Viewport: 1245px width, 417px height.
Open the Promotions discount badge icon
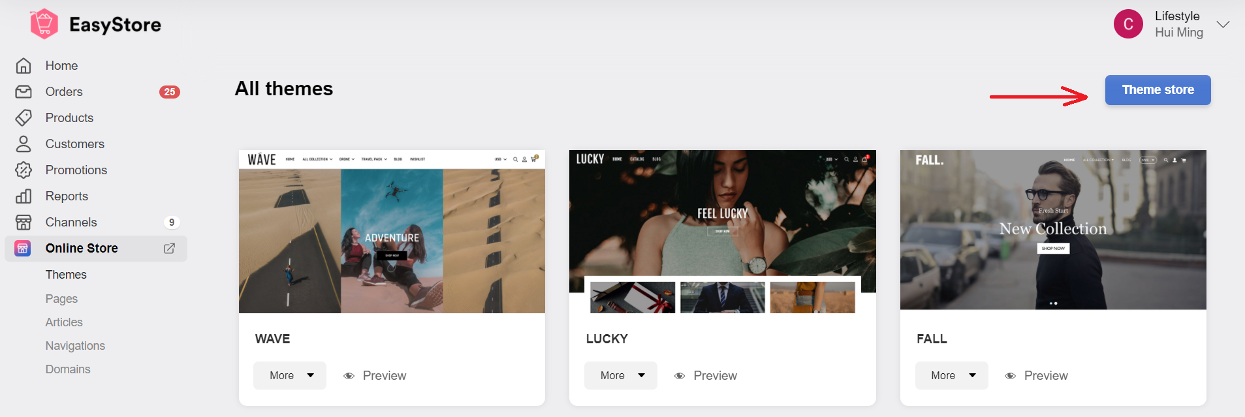click(x=24, y=170)
